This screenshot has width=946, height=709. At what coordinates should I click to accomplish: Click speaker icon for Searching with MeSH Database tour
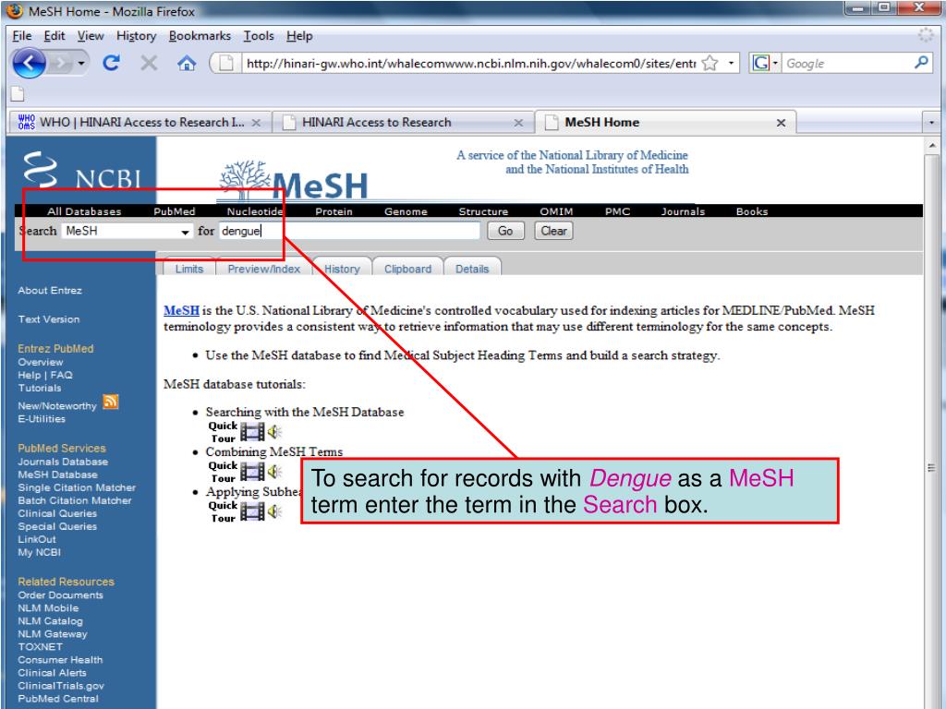tap(274, 432)
